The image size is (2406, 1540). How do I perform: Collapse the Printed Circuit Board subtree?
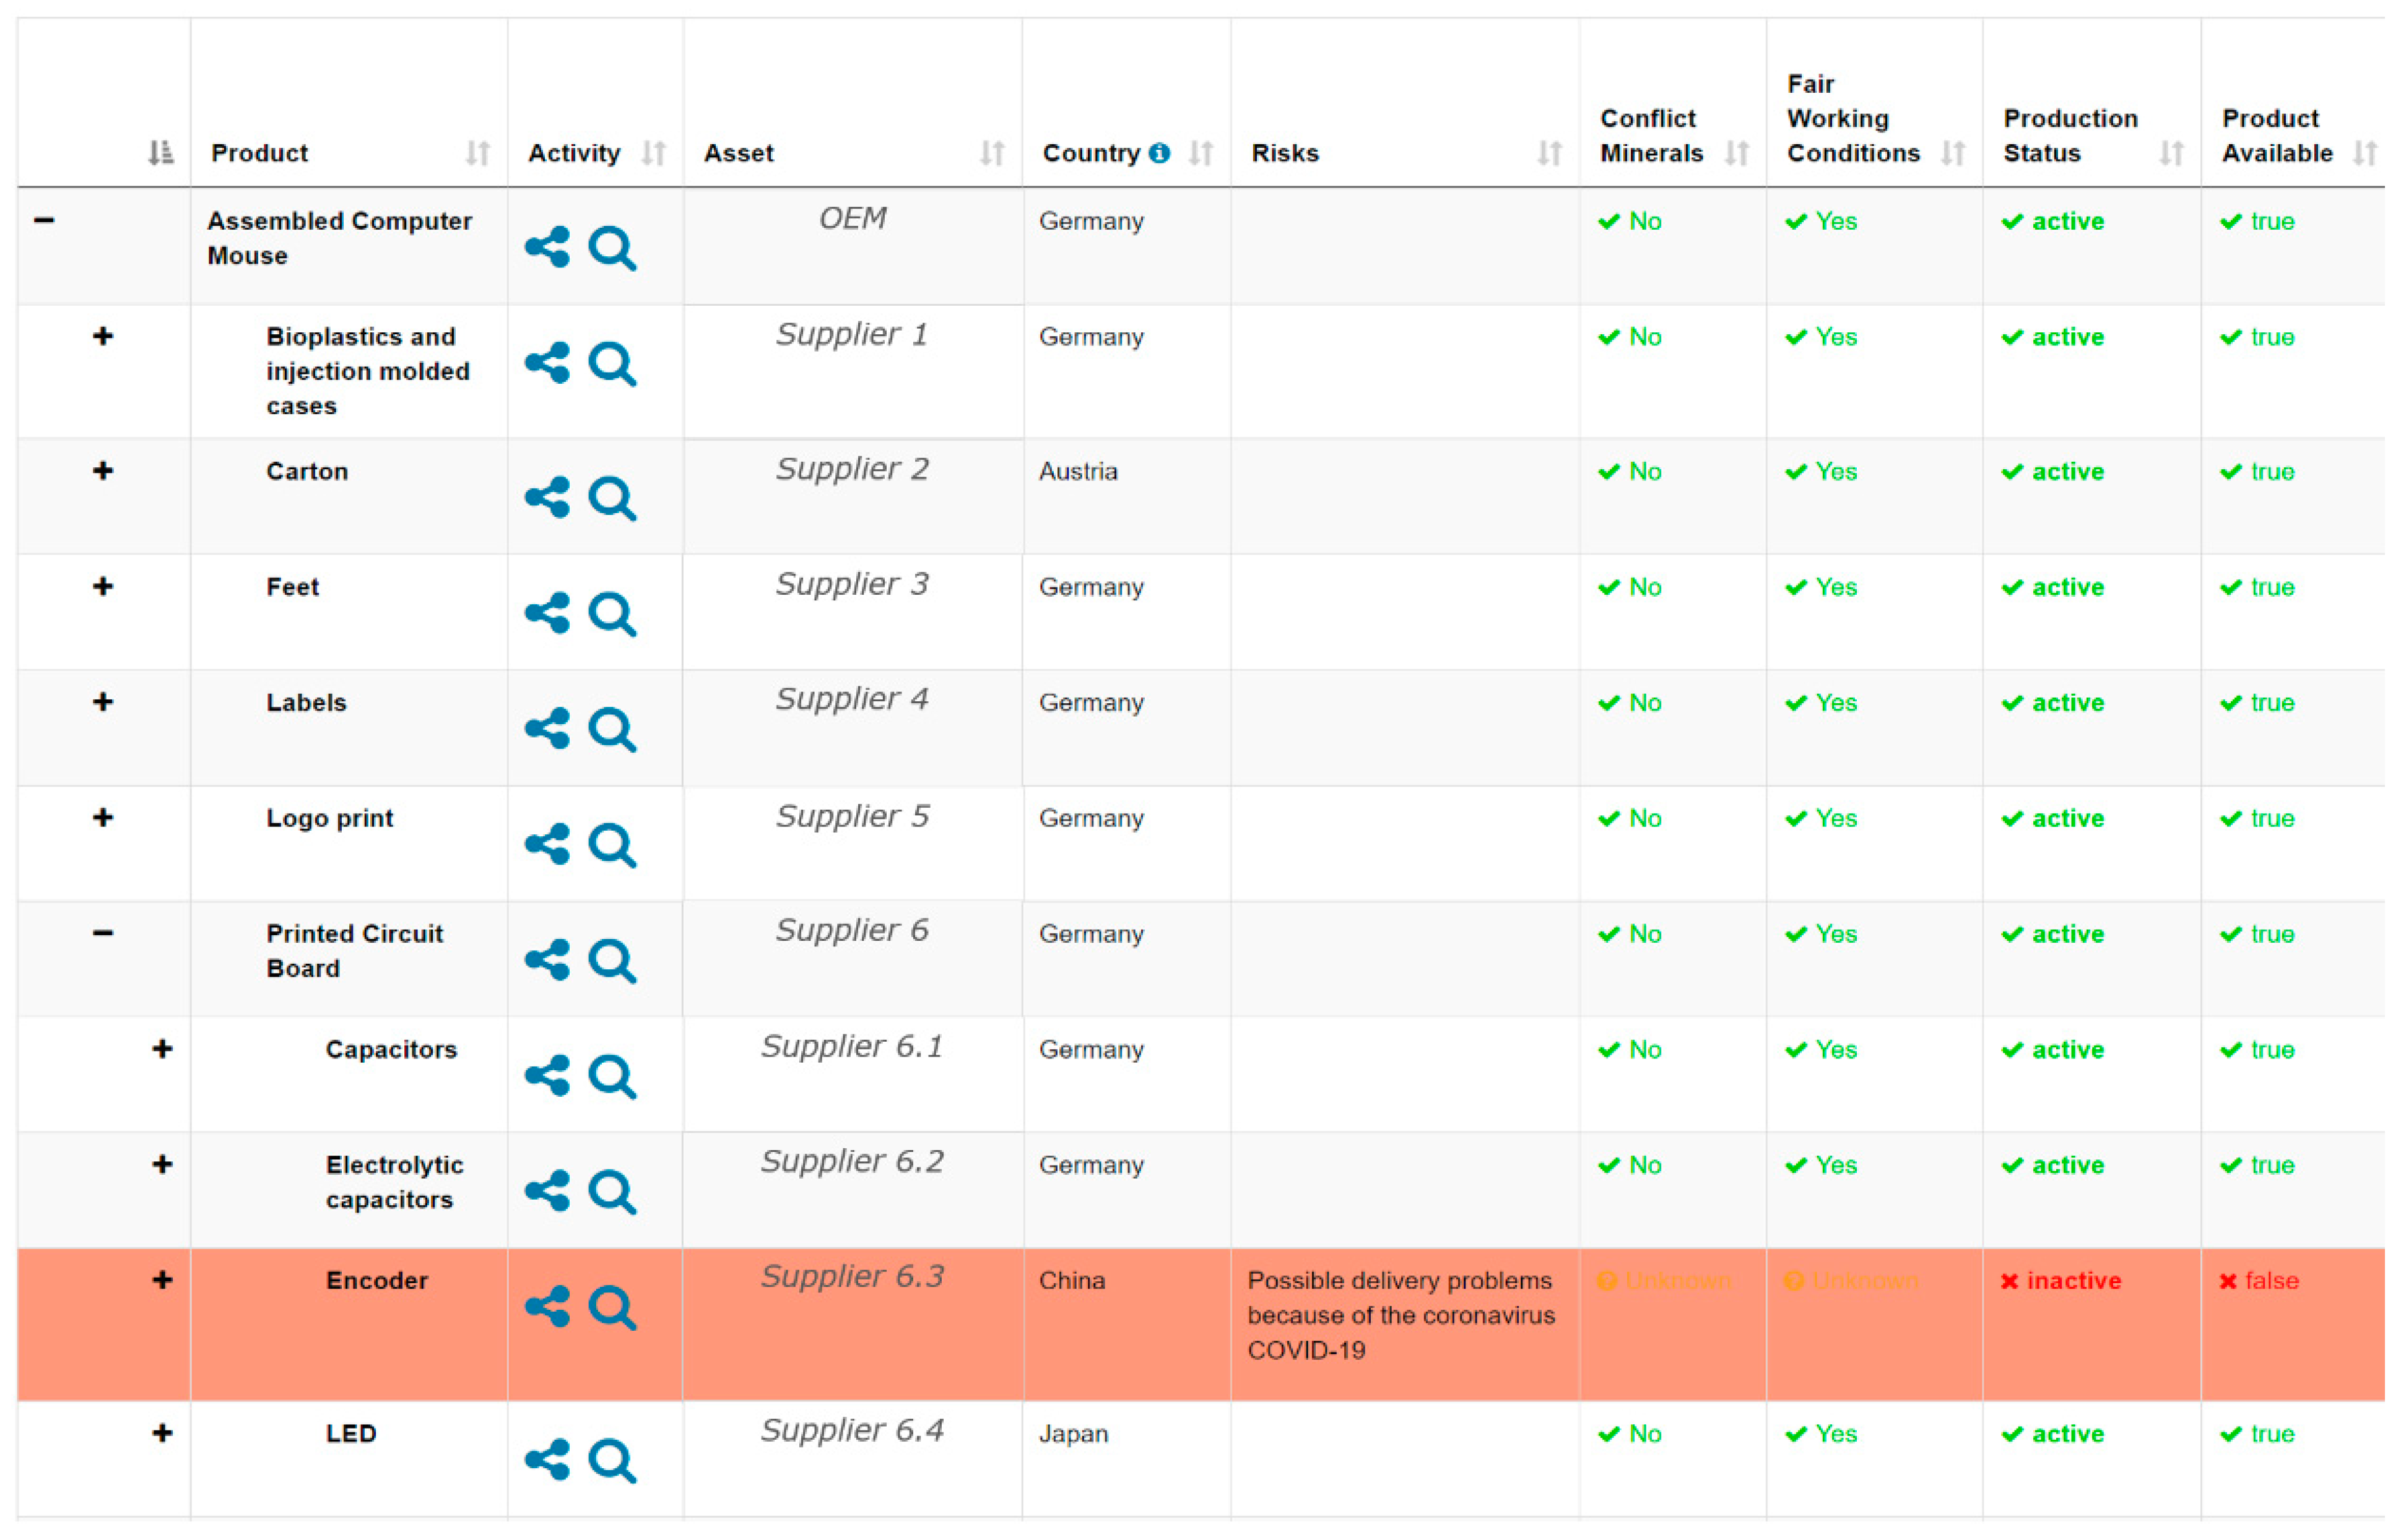[103, 934]
